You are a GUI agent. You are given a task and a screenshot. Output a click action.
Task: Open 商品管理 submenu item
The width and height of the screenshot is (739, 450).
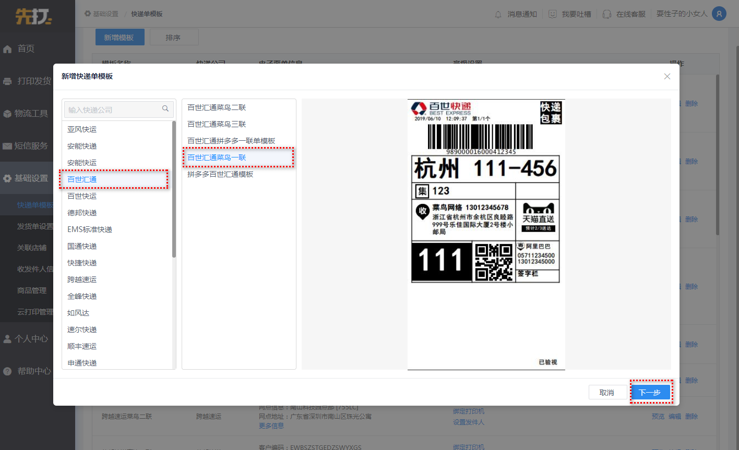pos(32,290)
